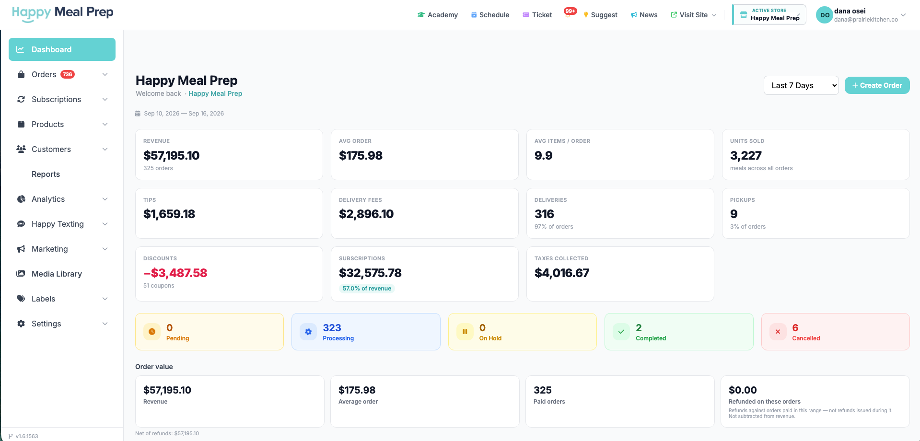View the 2 Completed orders card
The image size is (920, 441).
[679, 332]
